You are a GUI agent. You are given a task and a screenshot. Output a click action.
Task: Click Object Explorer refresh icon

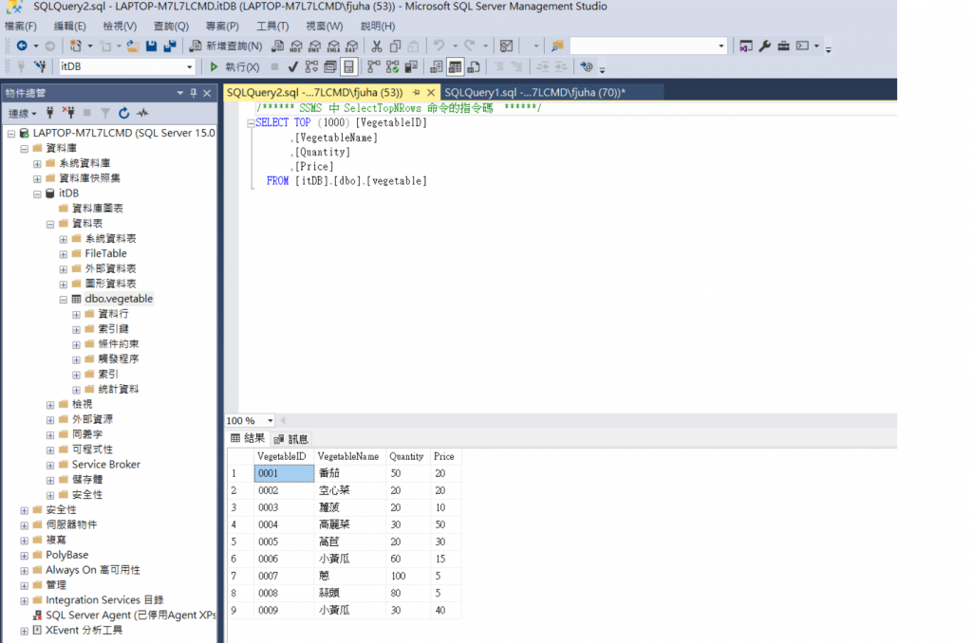[124, 113]
